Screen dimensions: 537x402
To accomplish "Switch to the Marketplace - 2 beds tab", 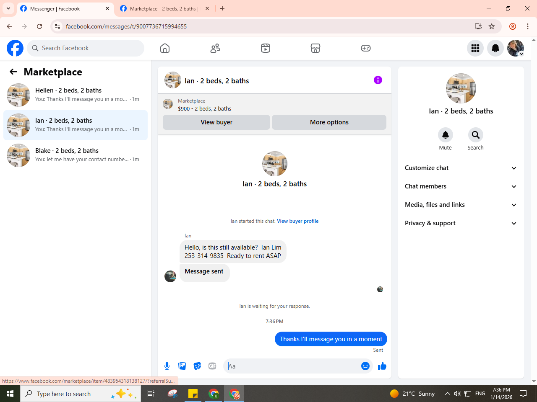I will tap(164, 8).
